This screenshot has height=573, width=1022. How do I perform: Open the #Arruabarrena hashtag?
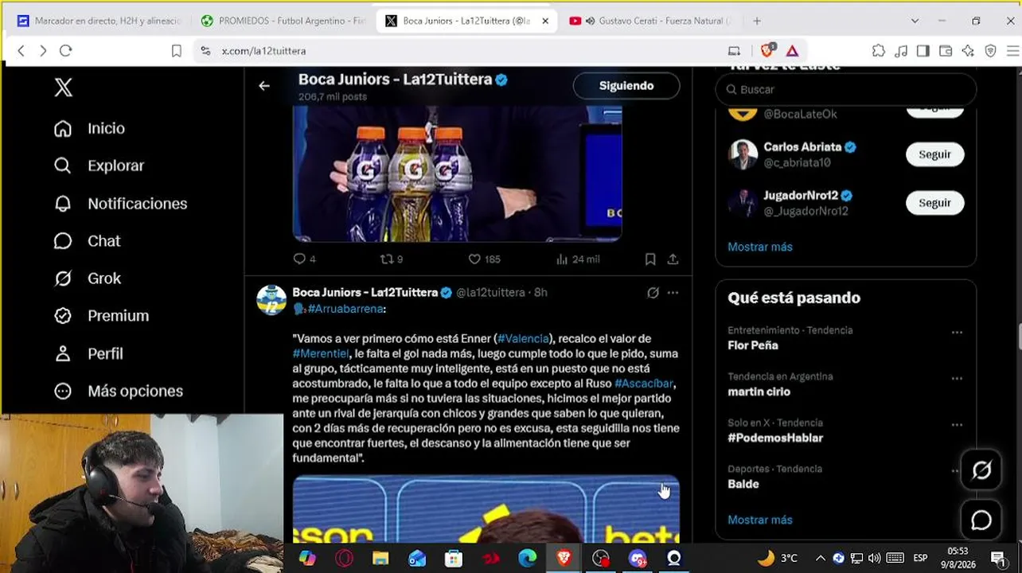point(346,309)
